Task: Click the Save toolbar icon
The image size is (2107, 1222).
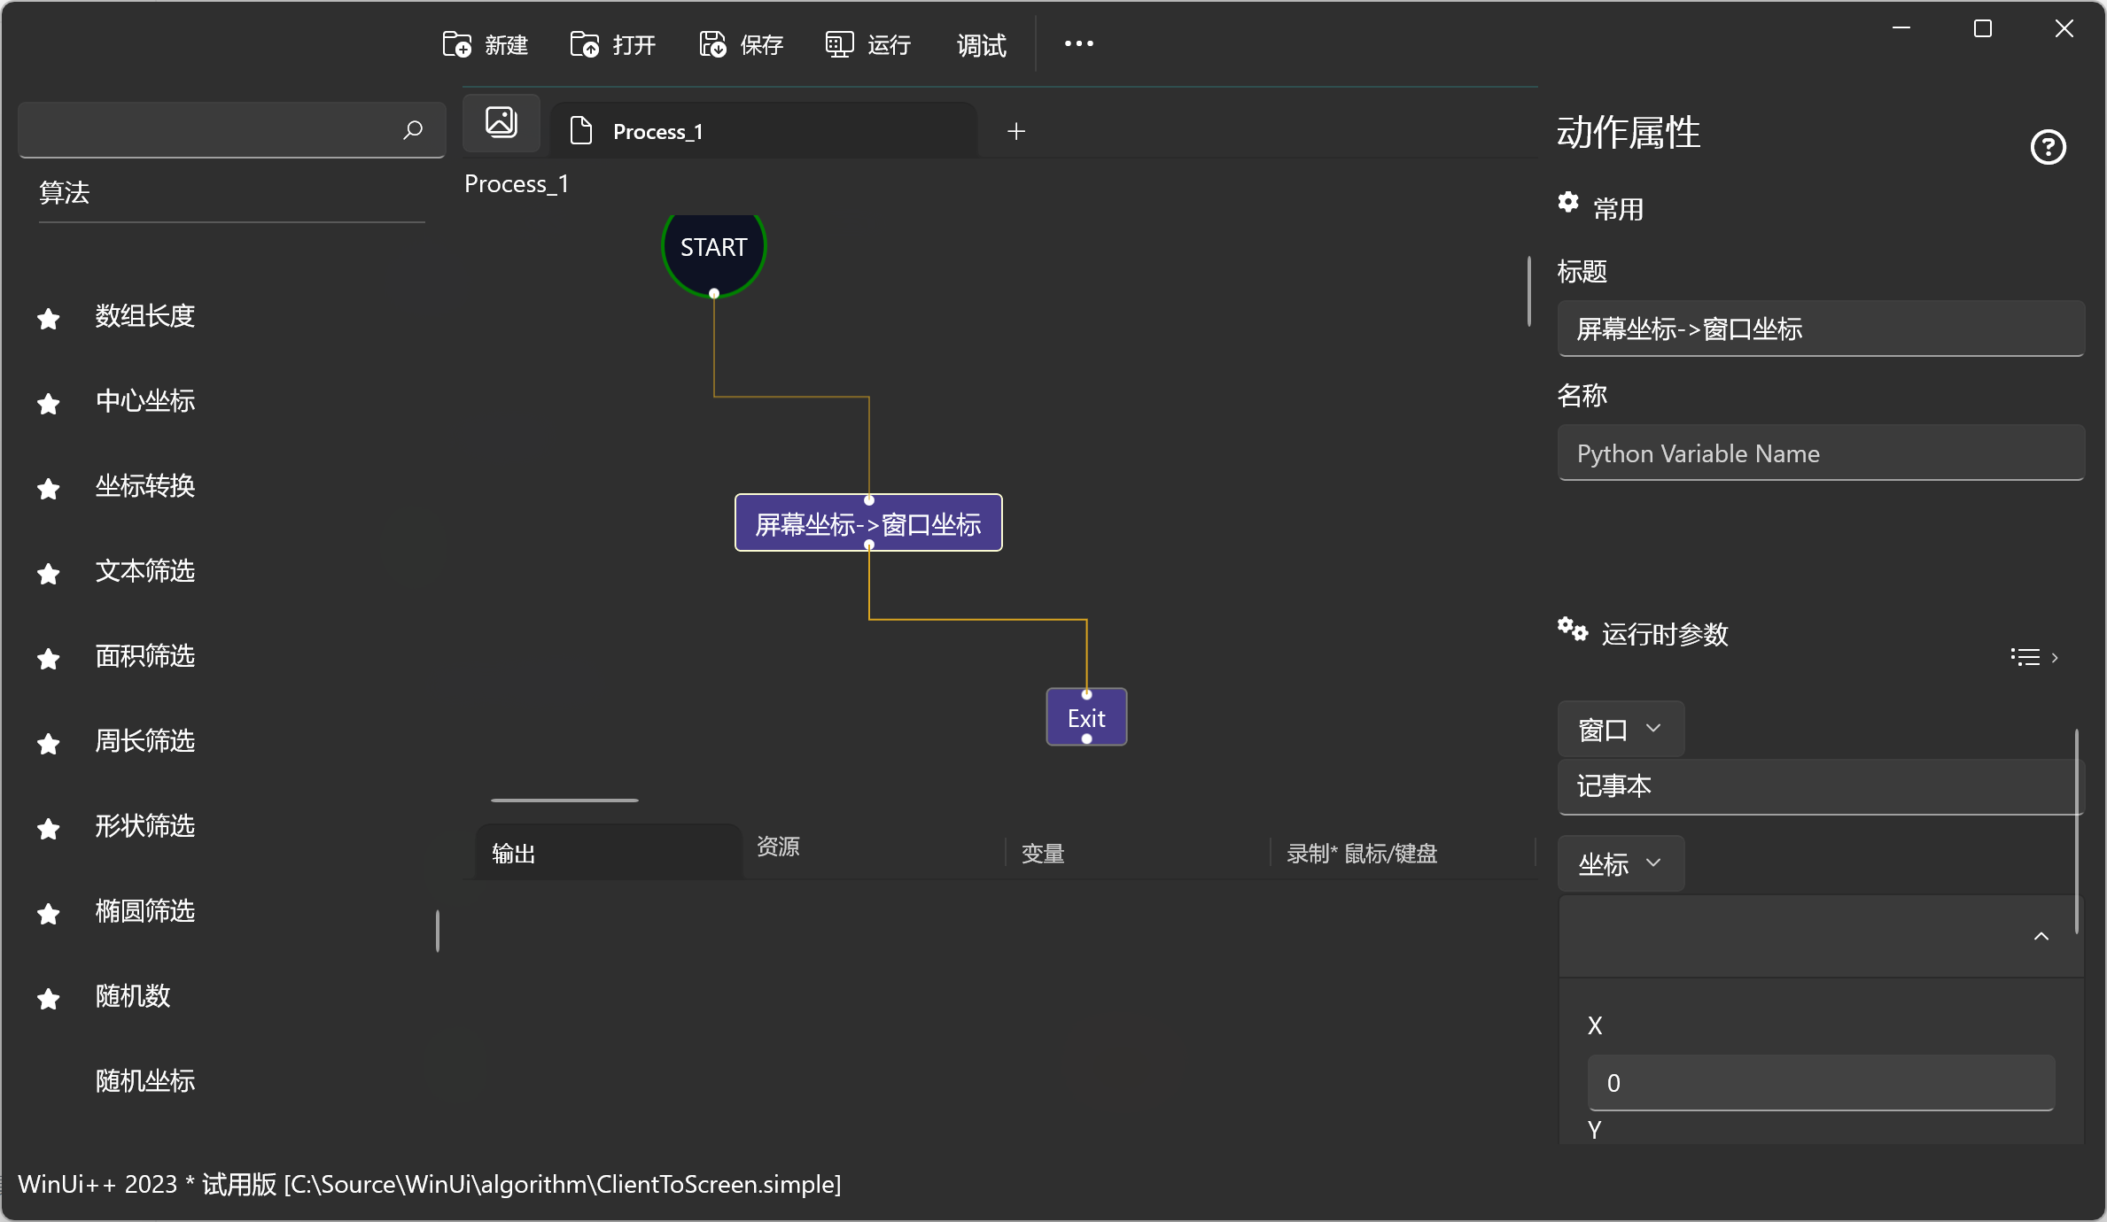Action: coord(712,44)
